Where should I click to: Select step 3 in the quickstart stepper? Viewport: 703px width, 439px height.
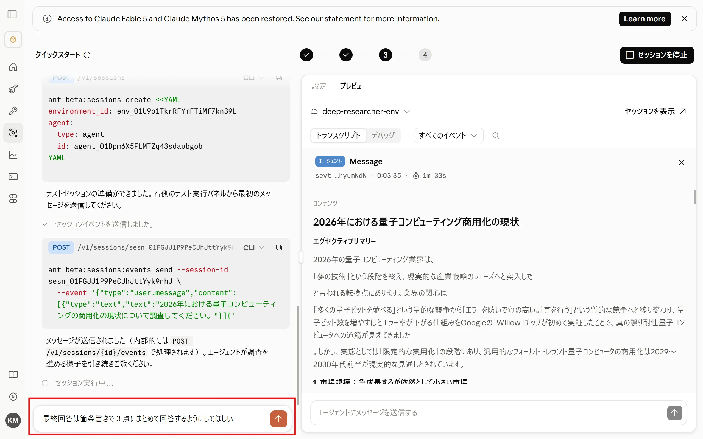click(x=385, y=55)
